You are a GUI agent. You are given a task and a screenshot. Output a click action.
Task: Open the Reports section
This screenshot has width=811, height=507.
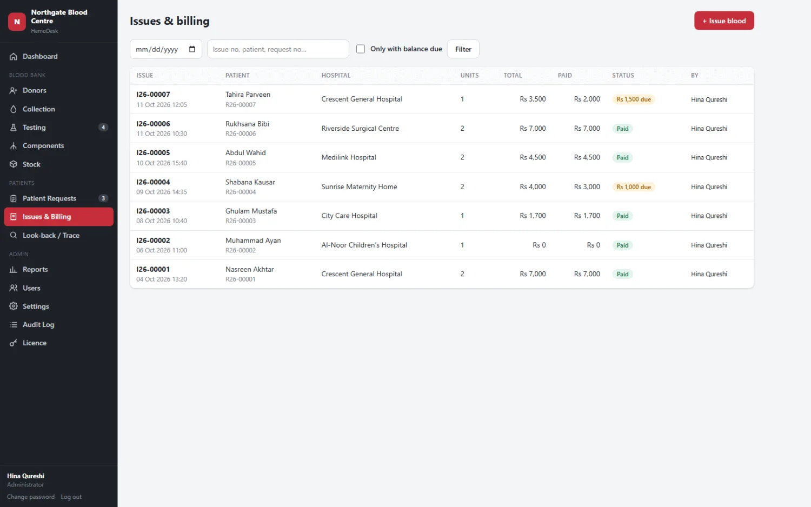tap(58, 270)
